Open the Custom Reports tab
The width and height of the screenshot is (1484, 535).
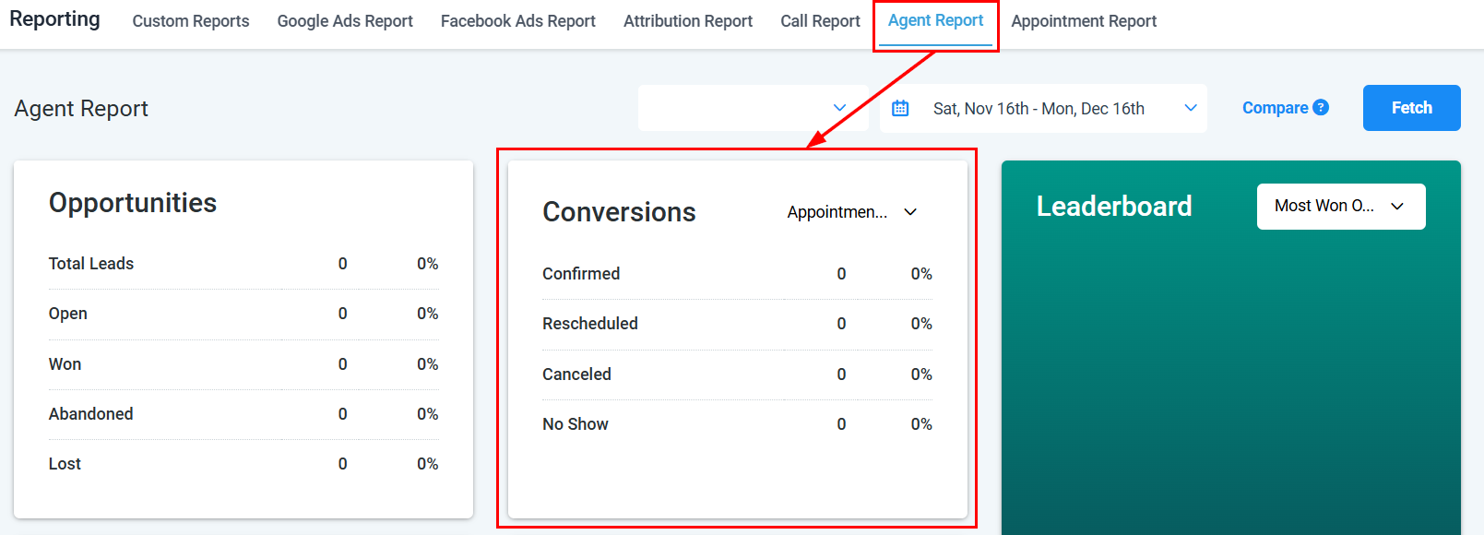(x=191, y=21)
